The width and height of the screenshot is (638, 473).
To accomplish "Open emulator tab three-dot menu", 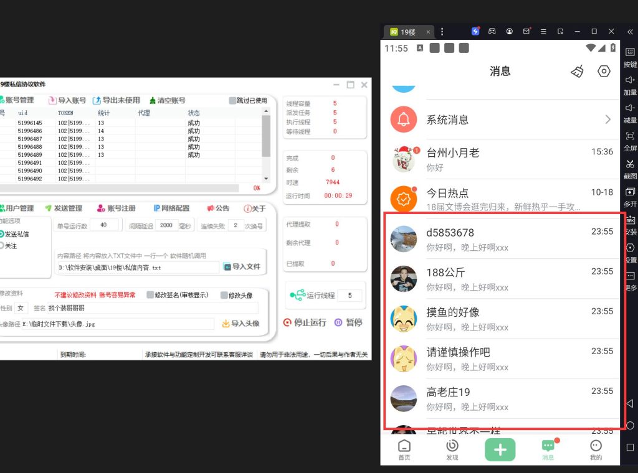I will point(442,31).
